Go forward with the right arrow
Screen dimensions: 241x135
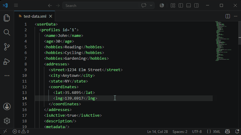click(58, 6)
